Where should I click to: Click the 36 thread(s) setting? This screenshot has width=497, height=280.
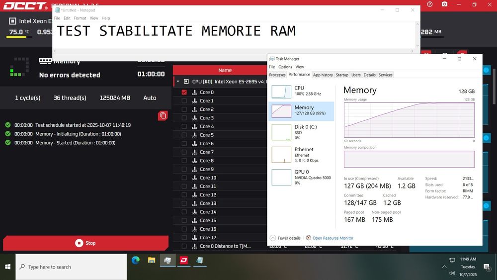click(x=70, y=98)
